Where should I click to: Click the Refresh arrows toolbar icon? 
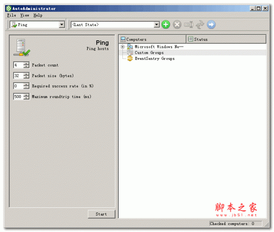200,25
